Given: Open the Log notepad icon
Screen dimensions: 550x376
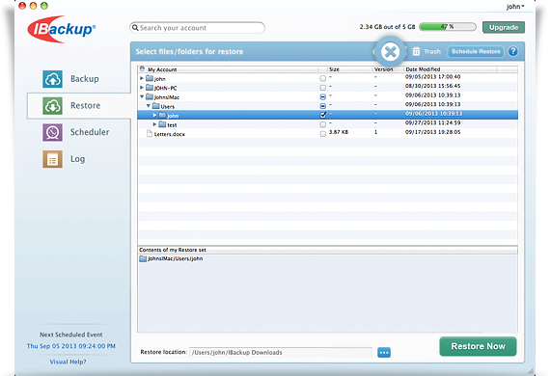Looking at the screenshot, I should pos(53,159).
